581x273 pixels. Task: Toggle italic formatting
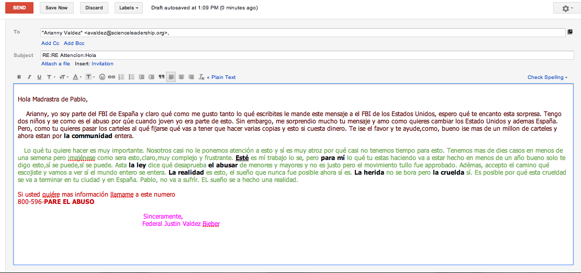tap(29, 77)
